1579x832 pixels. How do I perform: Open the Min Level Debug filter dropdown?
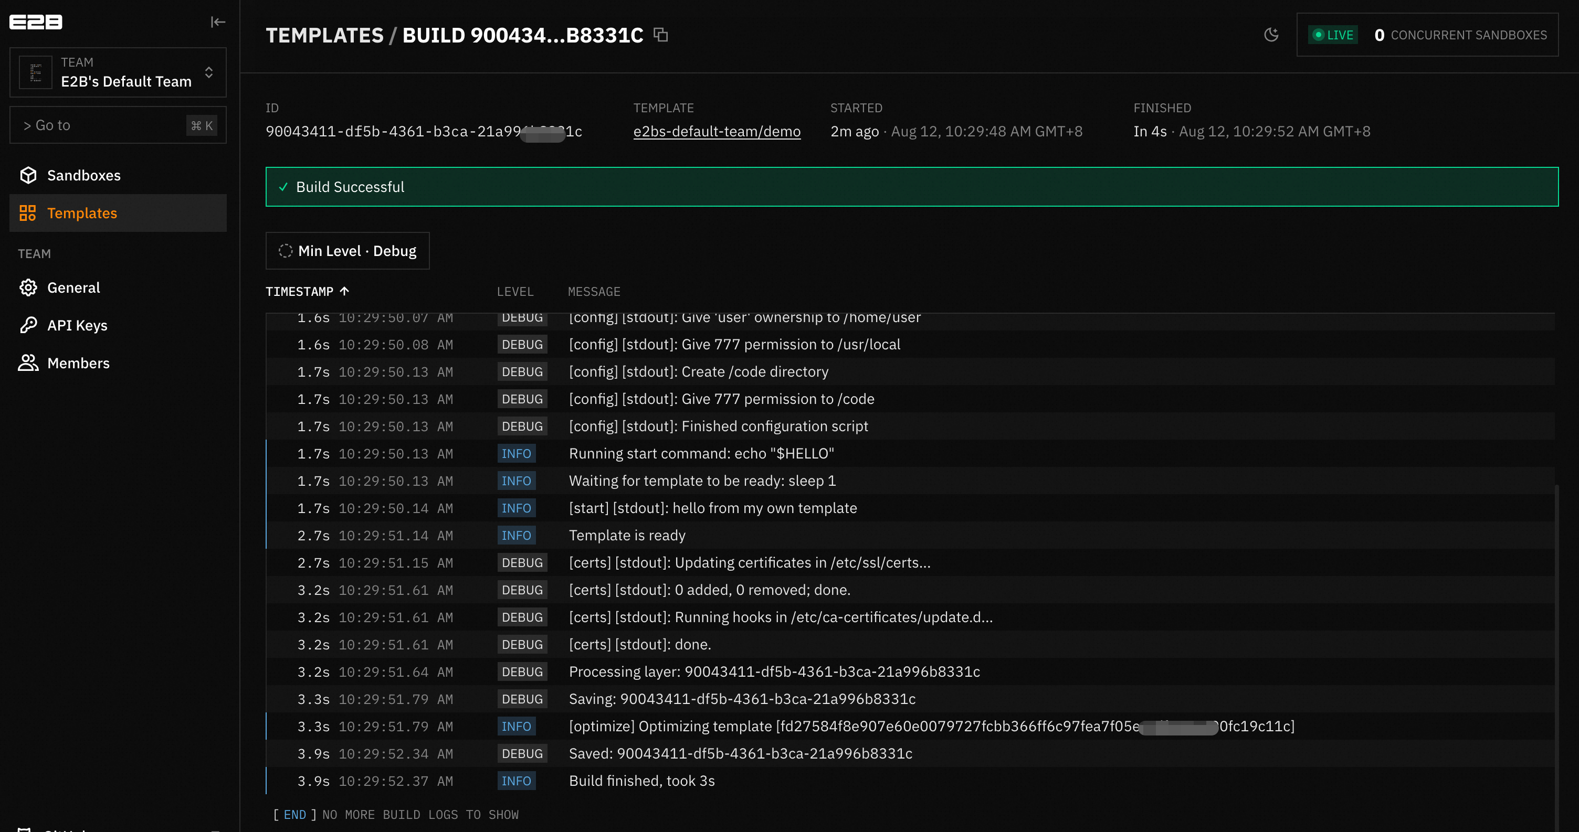[348, 251]
